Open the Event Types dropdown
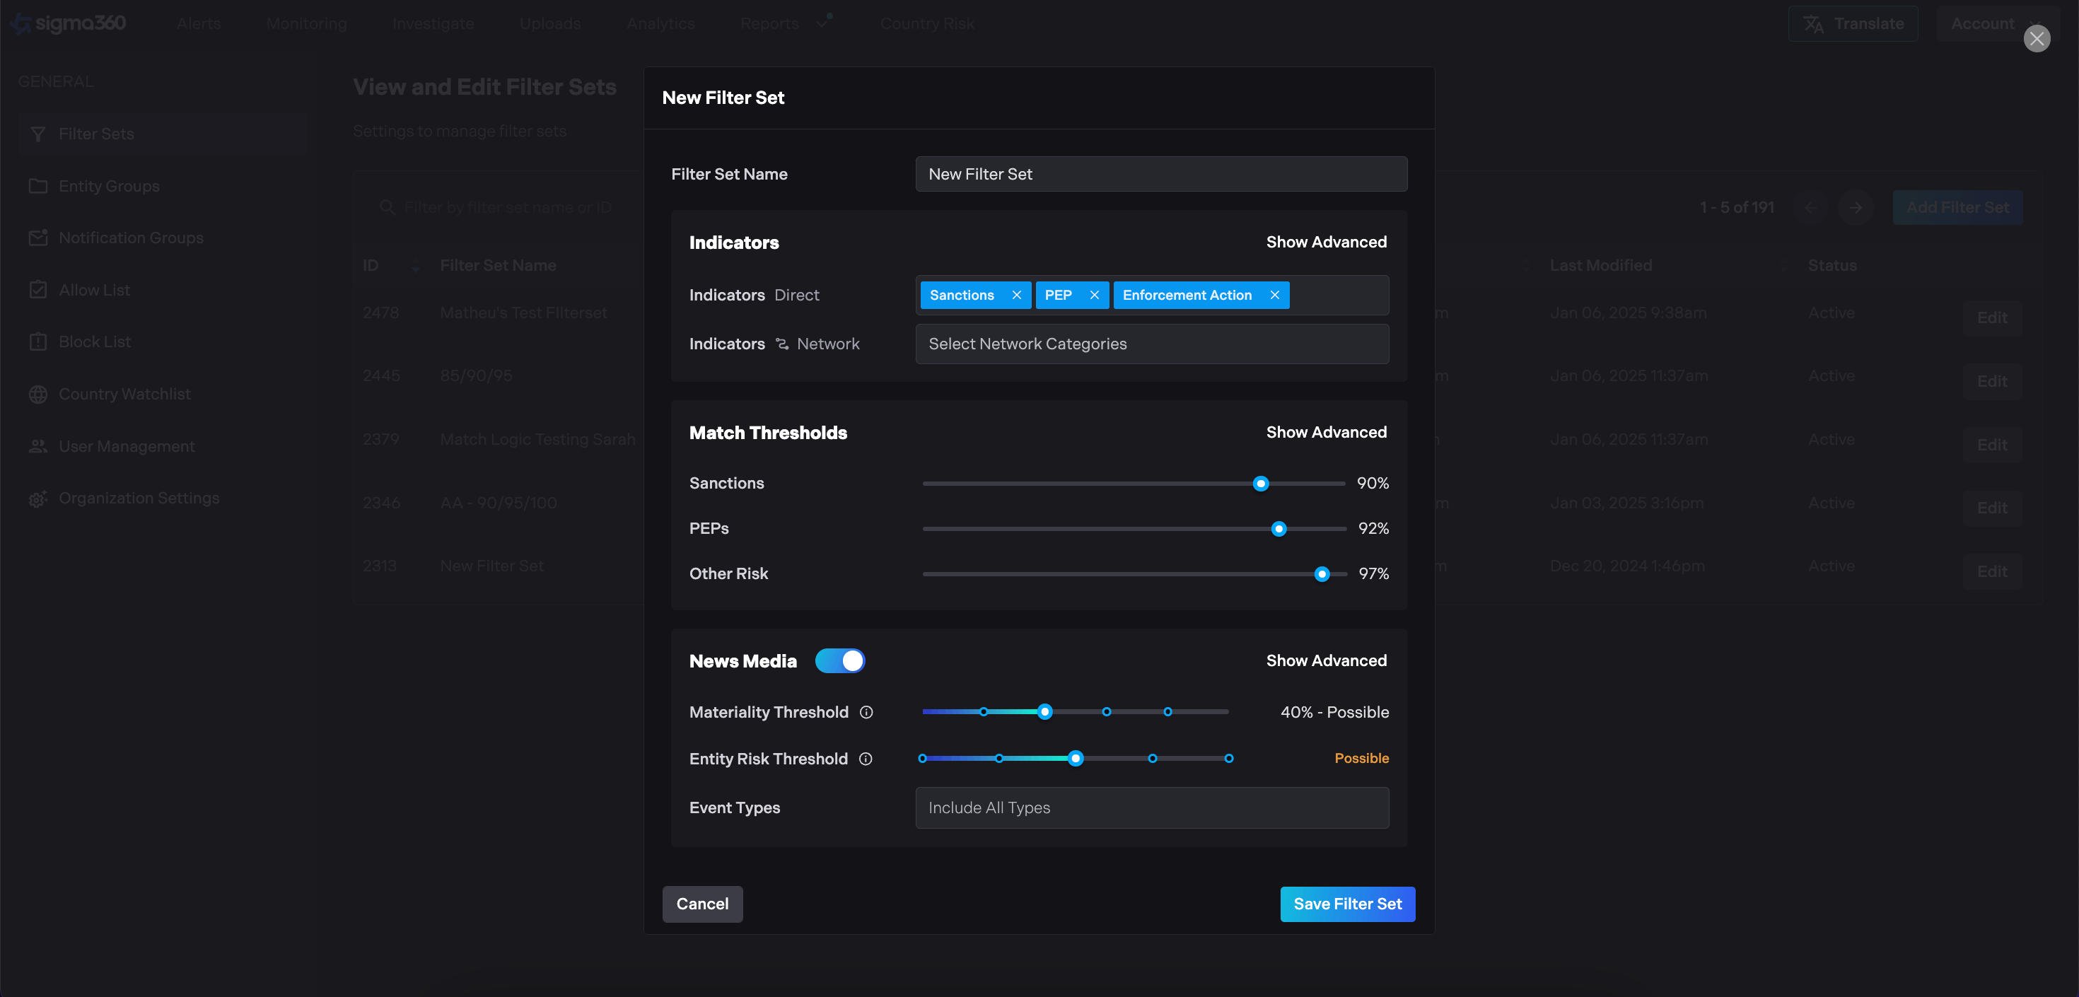The image size is (2079, 997). click(x=1152, y=807)
